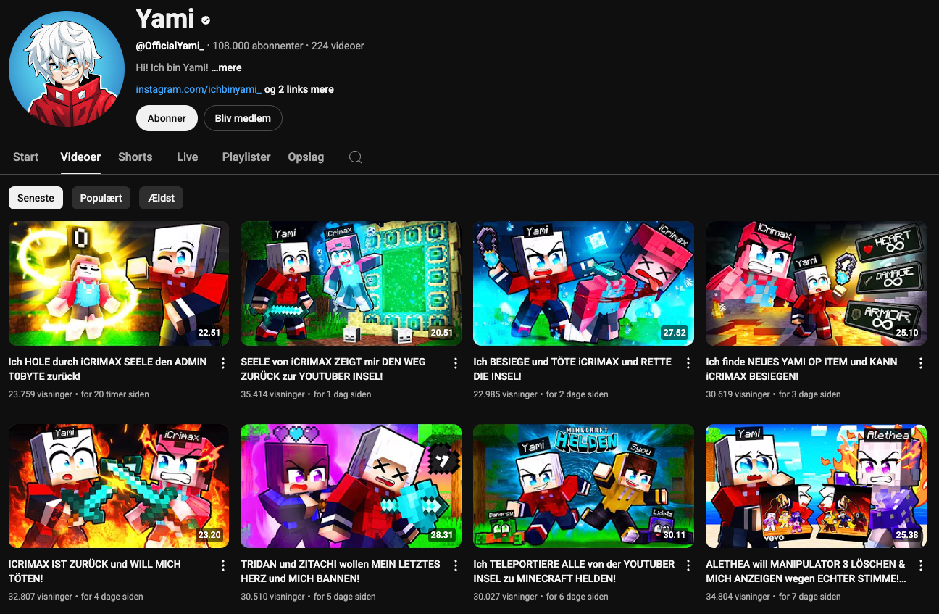Click '22.985 visninger' view count
Screen dimensions: 939x614
pos(506,394)
